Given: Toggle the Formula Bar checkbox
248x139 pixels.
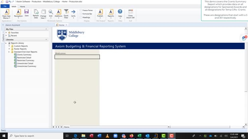Looking at the screenshot, I should pos(81,14).
